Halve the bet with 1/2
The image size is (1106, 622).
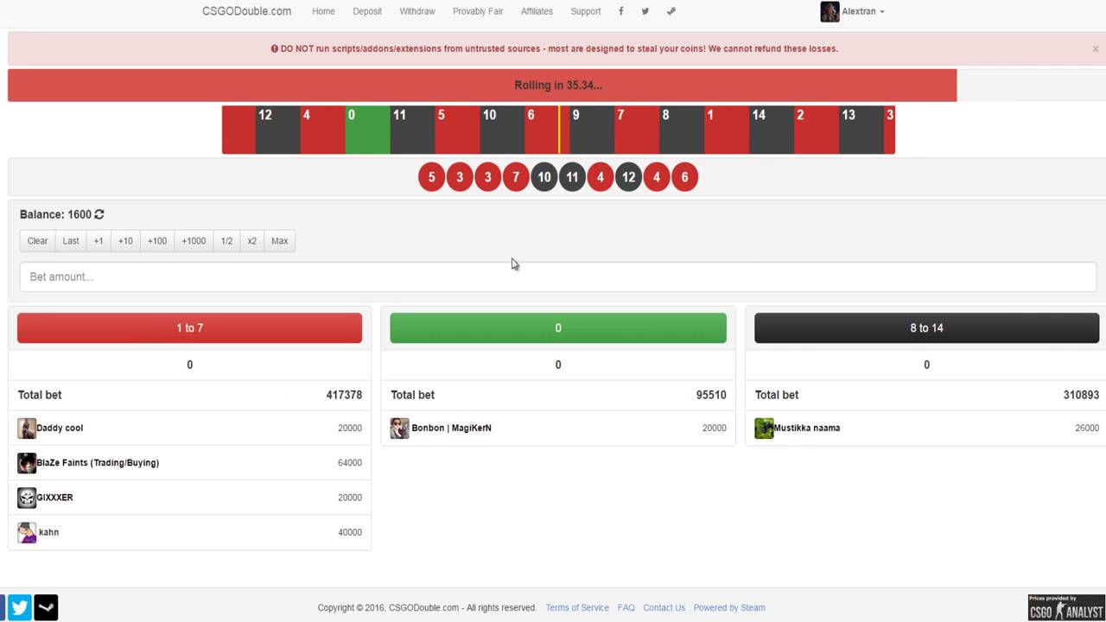pyautogui.click(x=226, y=241)
